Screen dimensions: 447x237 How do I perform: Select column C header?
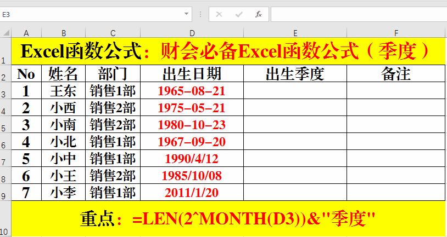113,33
